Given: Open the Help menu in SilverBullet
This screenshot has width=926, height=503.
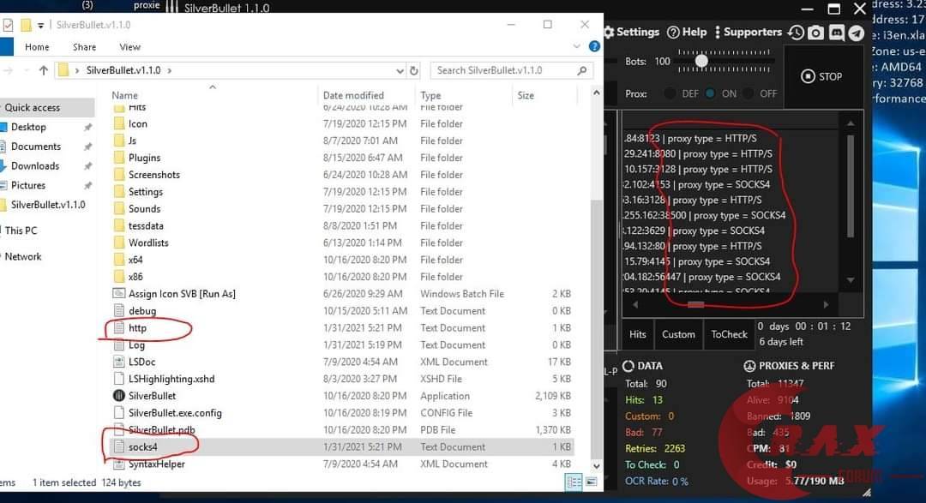Looking at the screenshot, I should pyautogui.click(x=686, y=32).
